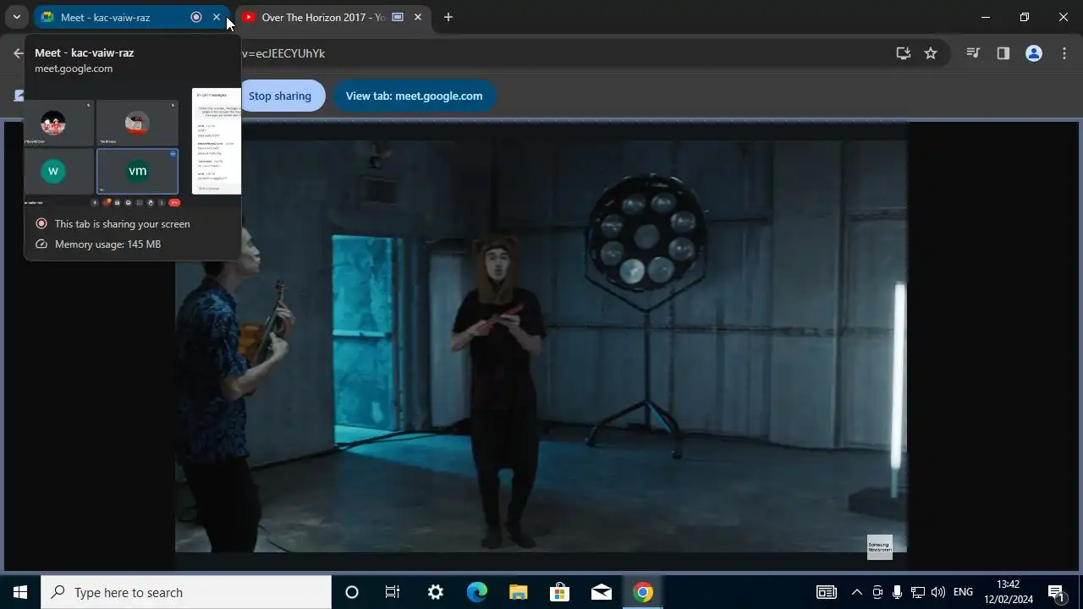
Task: Click the Meet tab preview thumbnail
Action: click(x=133, y=146)
